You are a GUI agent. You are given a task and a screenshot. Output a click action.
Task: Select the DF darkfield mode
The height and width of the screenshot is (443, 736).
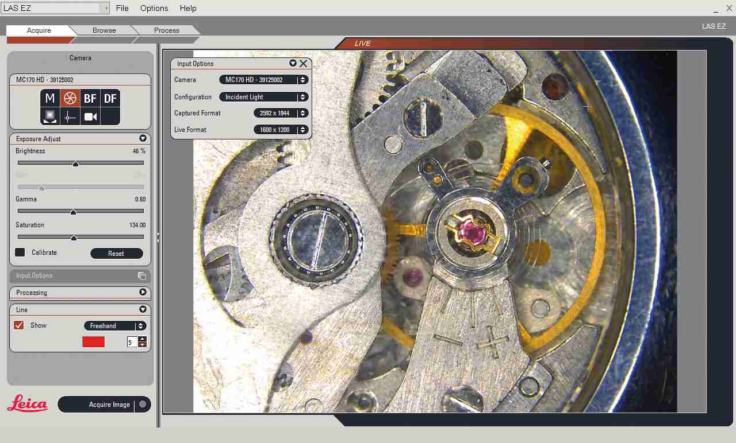[109, 98]
